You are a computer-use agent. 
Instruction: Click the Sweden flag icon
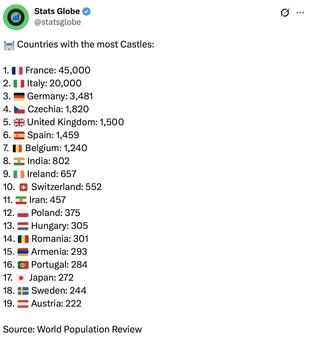pos(23,291)
